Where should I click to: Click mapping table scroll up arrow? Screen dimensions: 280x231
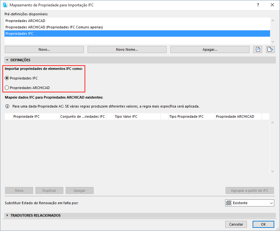pyautogui.click(x=272, y=123)
